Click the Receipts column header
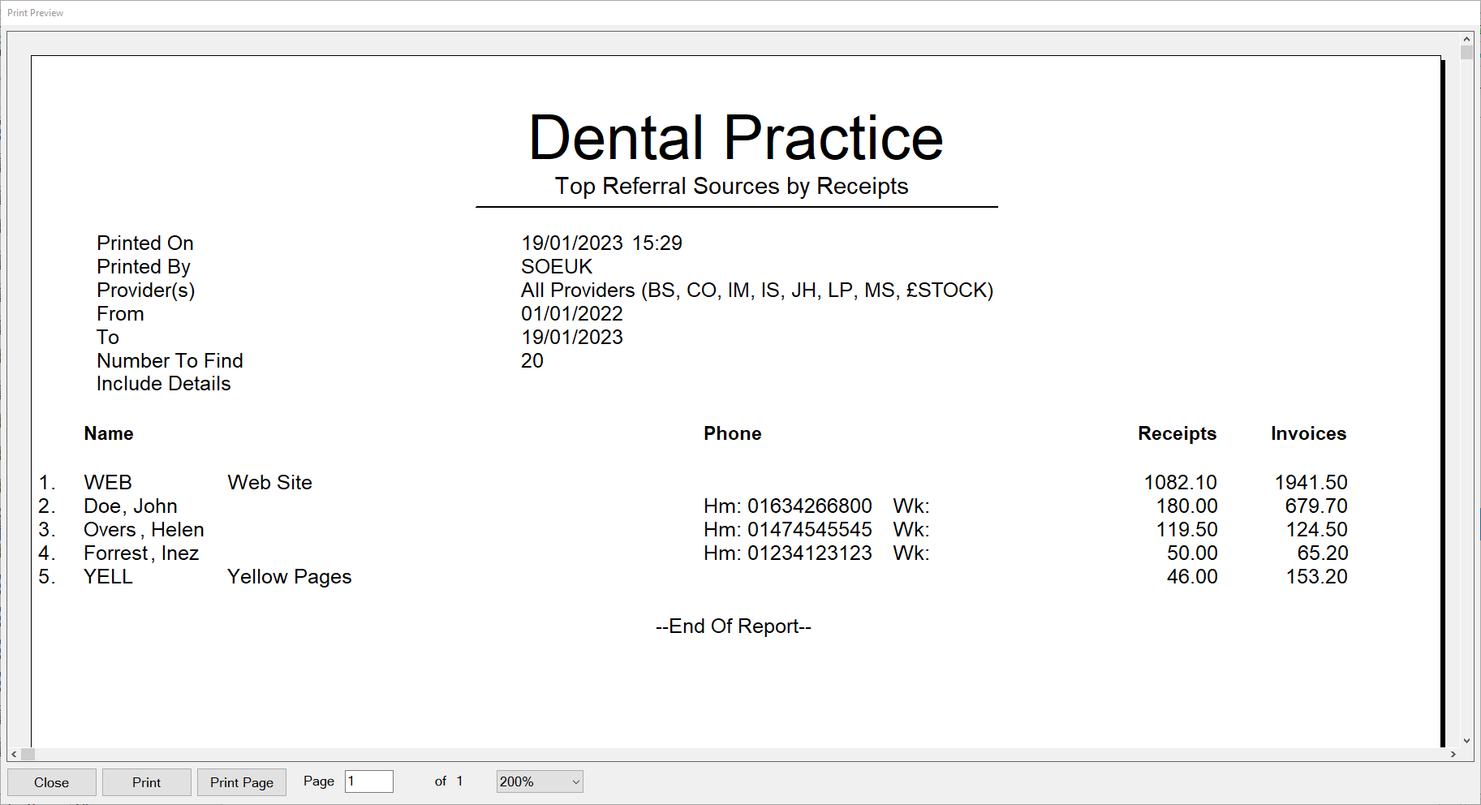 pyautogui.click(x=1177, y=433)
